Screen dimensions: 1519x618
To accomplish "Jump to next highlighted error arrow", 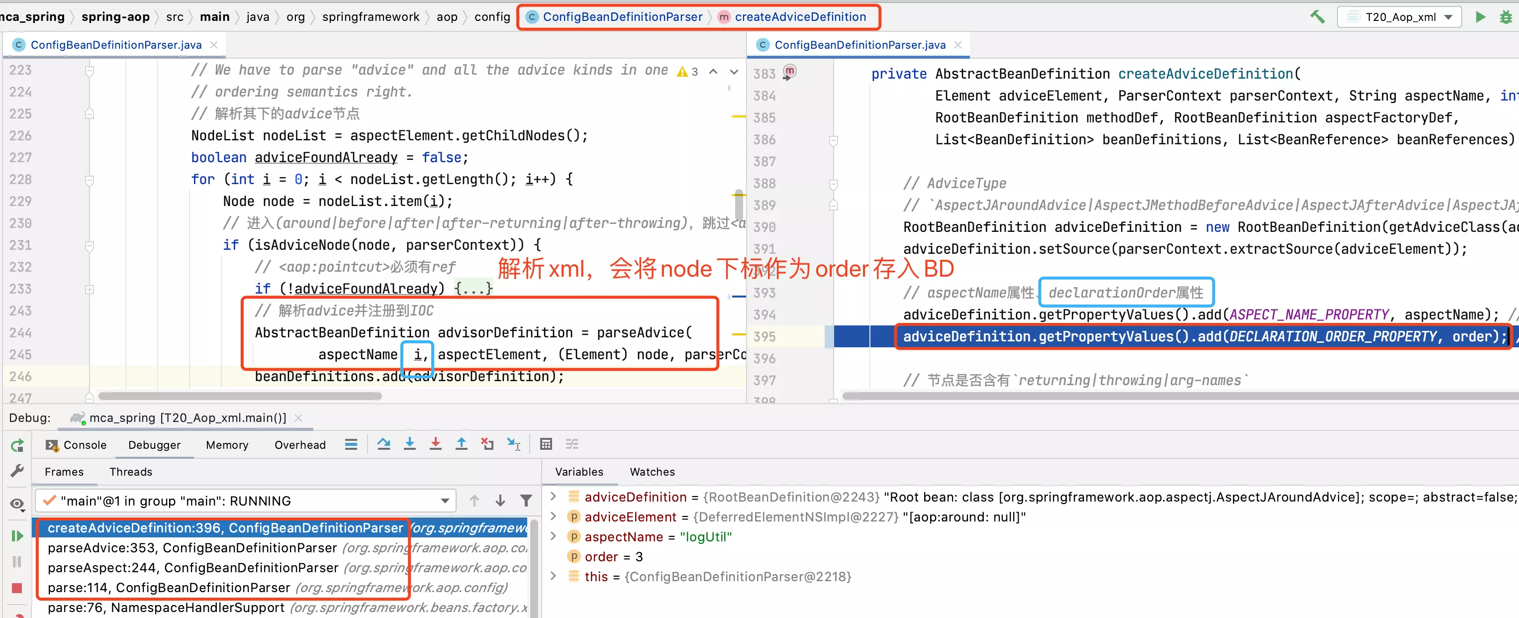I will coord(734,71).
